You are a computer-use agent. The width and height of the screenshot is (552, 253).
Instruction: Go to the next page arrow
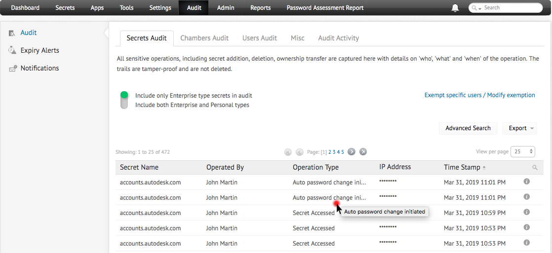pyautogui.click(x=352, y=152)
